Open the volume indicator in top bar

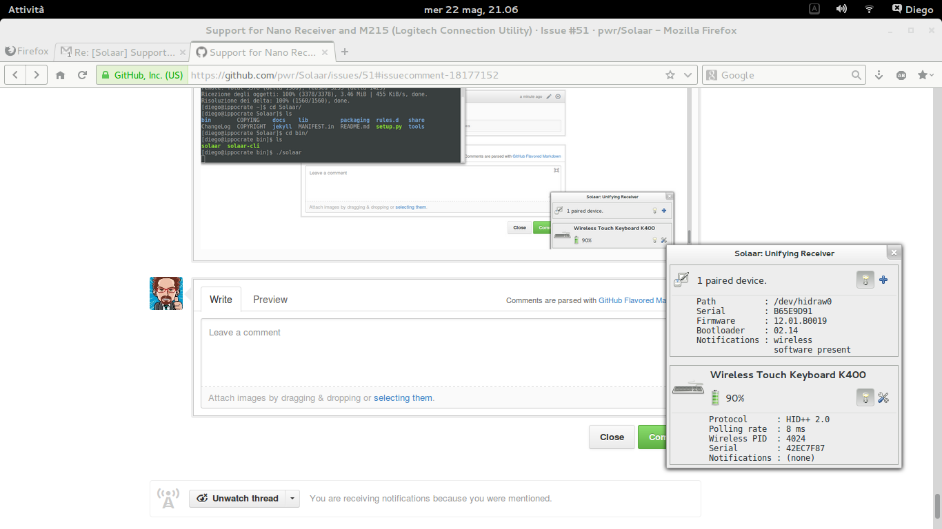[x=841, y=9]
